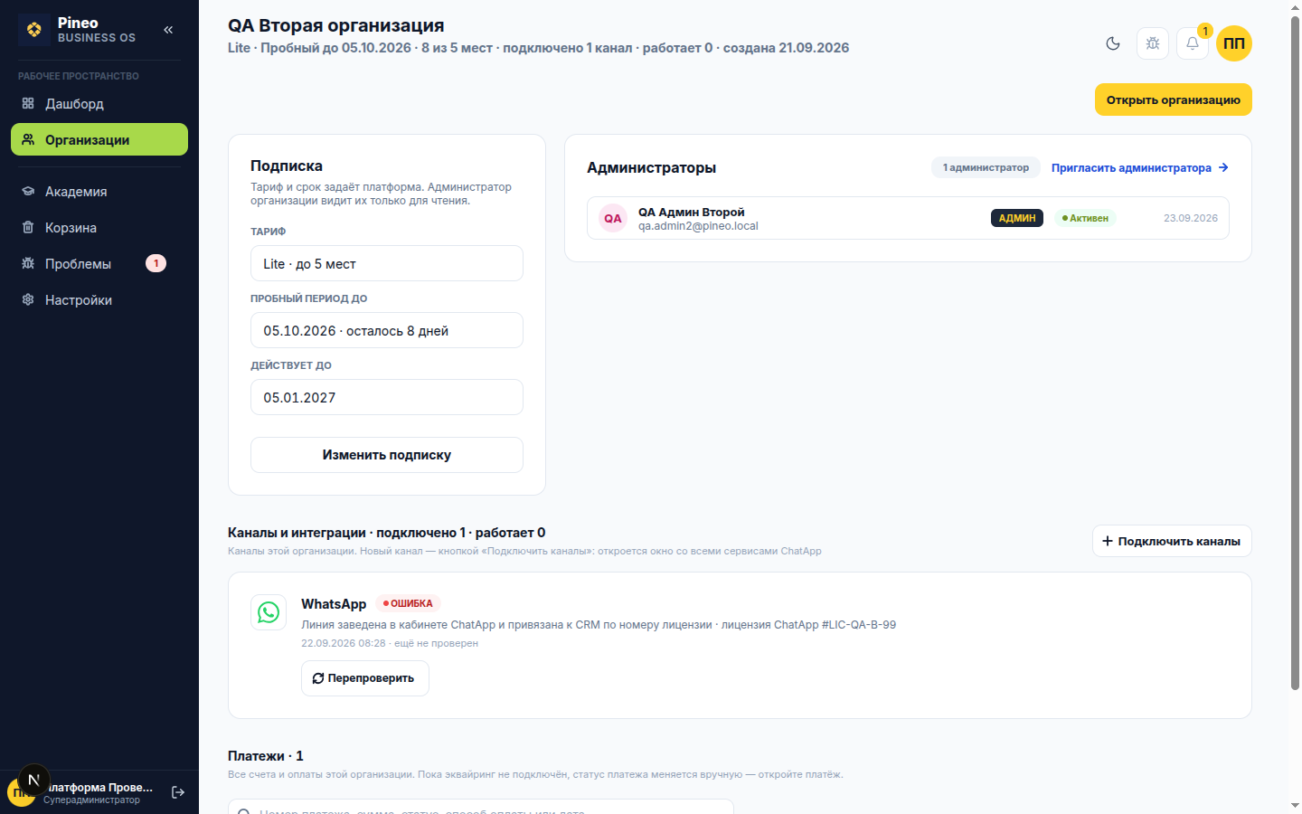
Task: Click the WhatsApp channel icon
Action: tap(269, 612)
